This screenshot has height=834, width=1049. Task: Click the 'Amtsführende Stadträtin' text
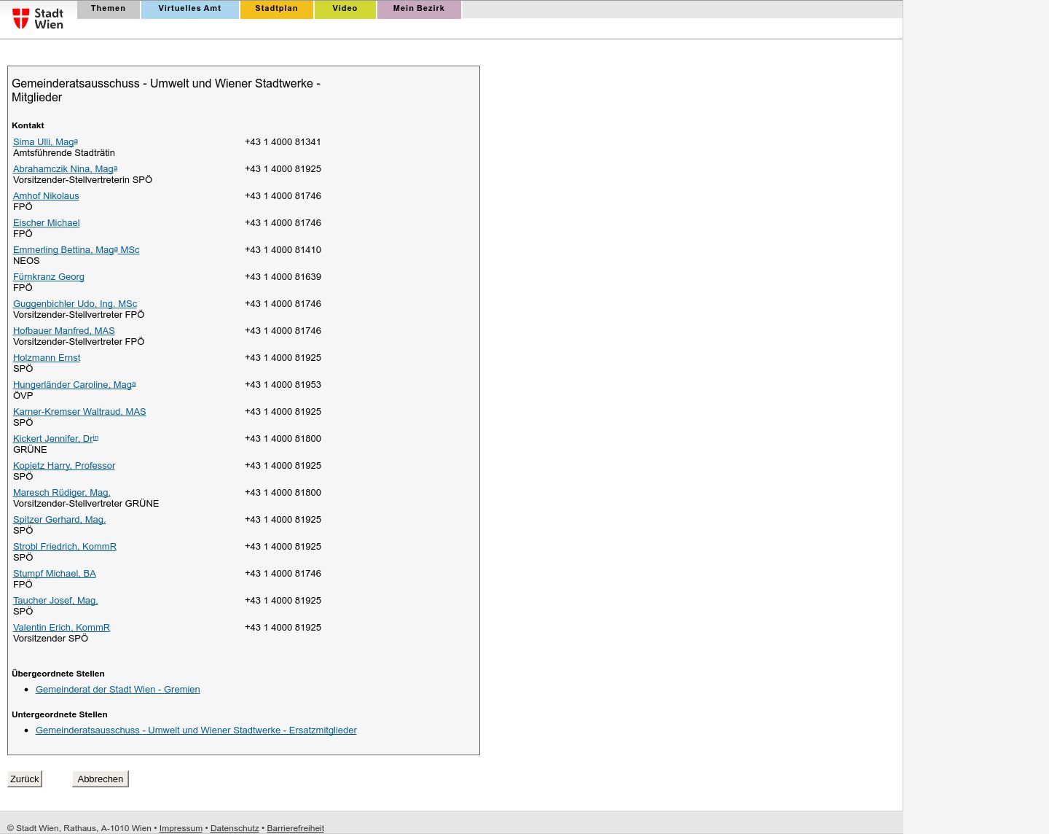[x=64, y=153]
